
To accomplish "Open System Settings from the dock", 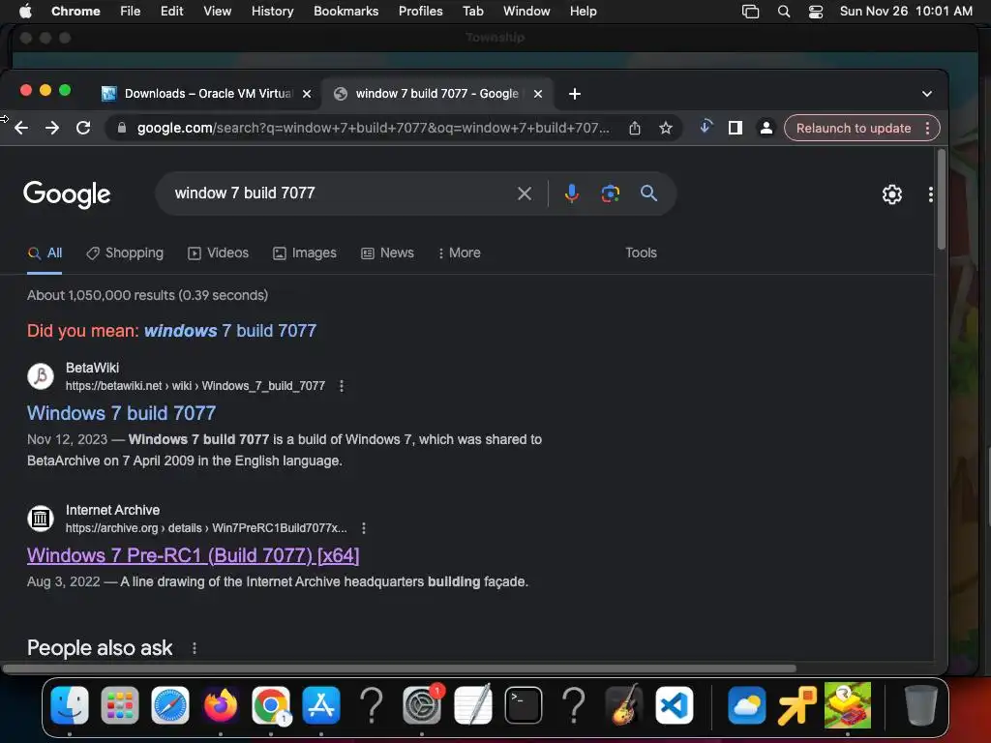I will [422, 705].
